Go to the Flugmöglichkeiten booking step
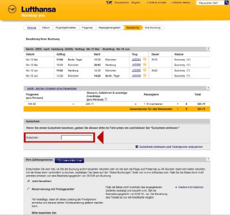 click(66, 28)
